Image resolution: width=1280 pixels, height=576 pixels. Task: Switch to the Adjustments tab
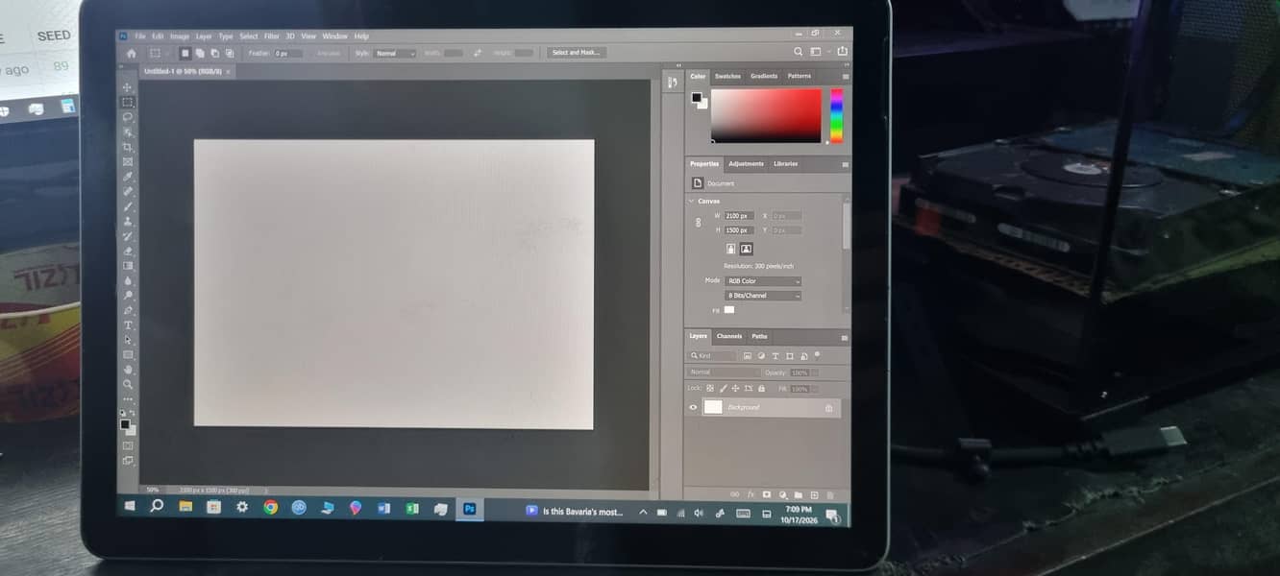[x=746, y=164]
